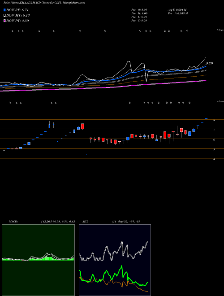The height and width of the screenshot is (296, 224).
Task: Click the 'Pre C: 8.09' close value
Action: click(139, 21)
